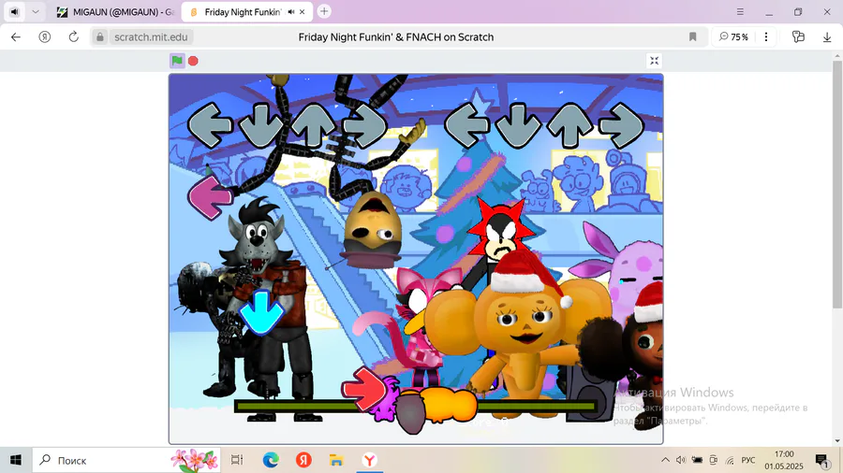Bookmark this page
This screenshot has height=473, width=843.
[x=692, y=37]
